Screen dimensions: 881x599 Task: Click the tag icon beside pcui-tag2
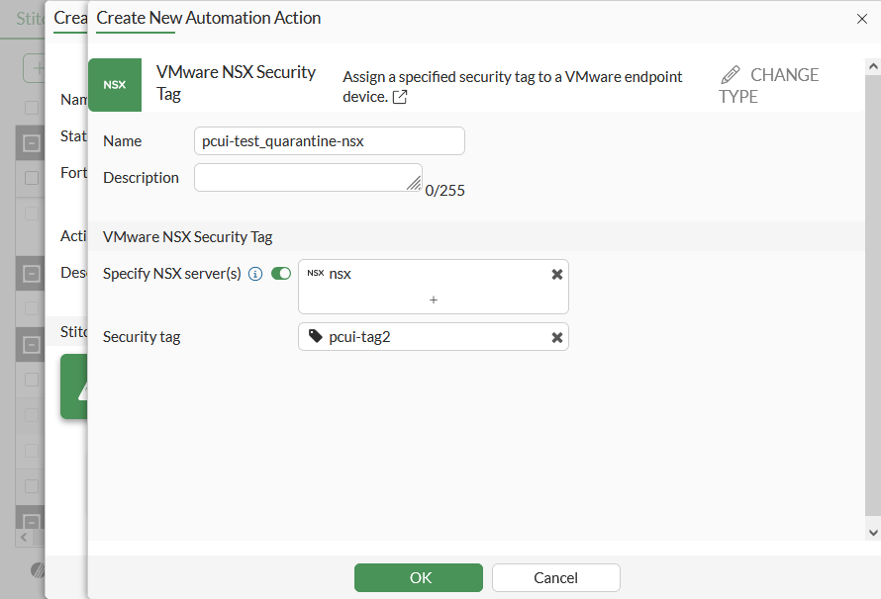(x=315, y=338)
